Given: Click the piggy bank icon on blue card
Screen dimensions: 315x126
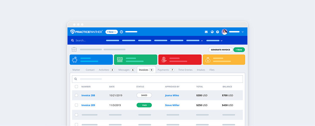Looking at the screenshot, I should [75, 60].
